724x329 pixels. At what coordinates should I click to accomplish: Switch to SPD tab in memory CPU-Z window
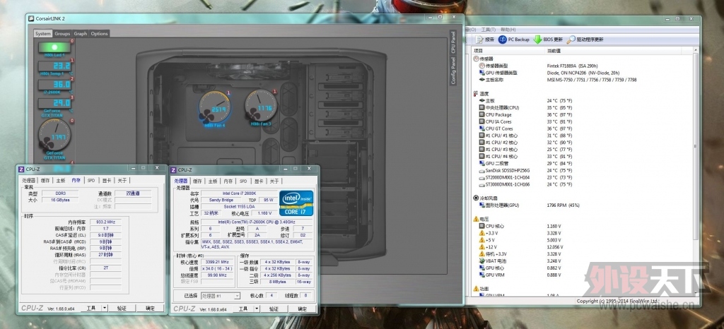[91, 180]
